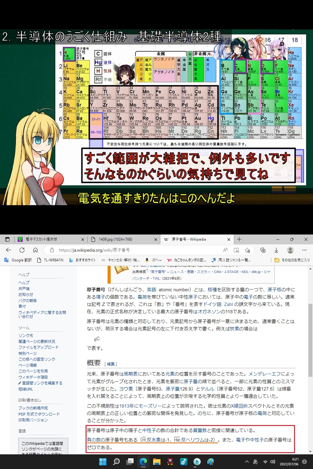Open the おすすめサイト bookmark
Image resolution: width=313 pixels, height=469 pixels.
tap(82, 260)
